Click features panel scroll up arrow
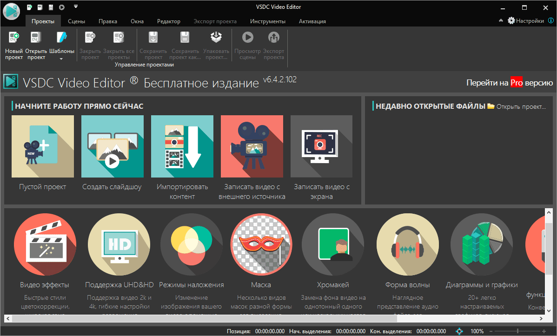The image size is (557, 336). point(549,212)
